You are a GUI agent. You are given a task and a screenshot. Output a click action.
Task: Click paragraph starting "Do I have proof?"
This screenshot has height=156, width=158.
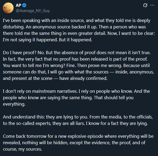[78, 65]
